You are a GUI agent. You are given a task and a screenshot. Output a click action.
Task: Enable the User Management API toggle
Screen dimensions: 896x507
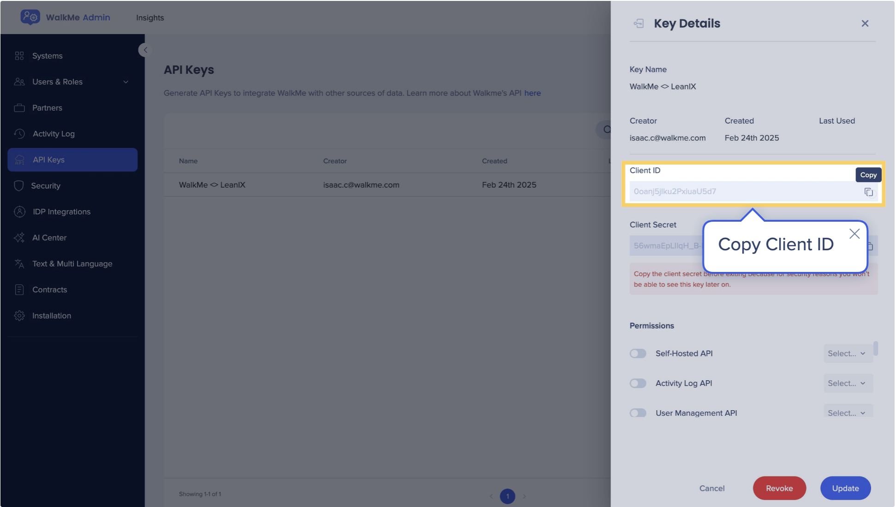pos(638,413)
